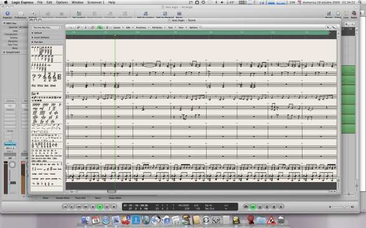Open the Options menu in menu bar
The image size is (366, 228).
[62, 2]
